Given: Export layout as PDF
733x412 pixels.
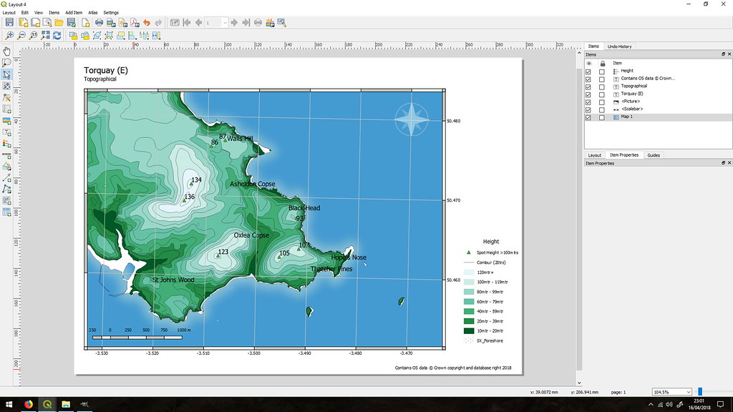Looking at the screenshot, I should [135, 22].
